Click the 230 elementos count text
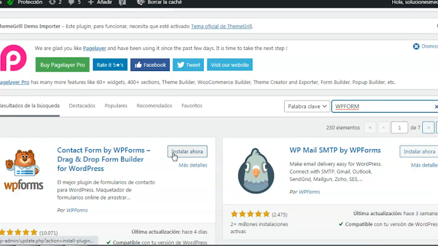 tap(343, 128)
